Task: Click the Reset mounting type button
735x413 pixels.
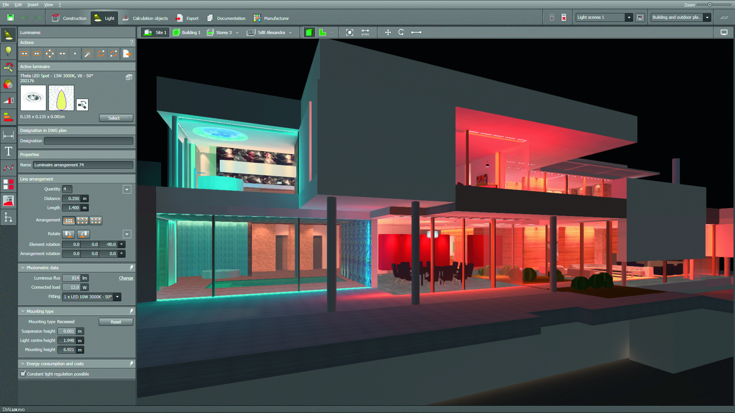Action: pos(116,322)
